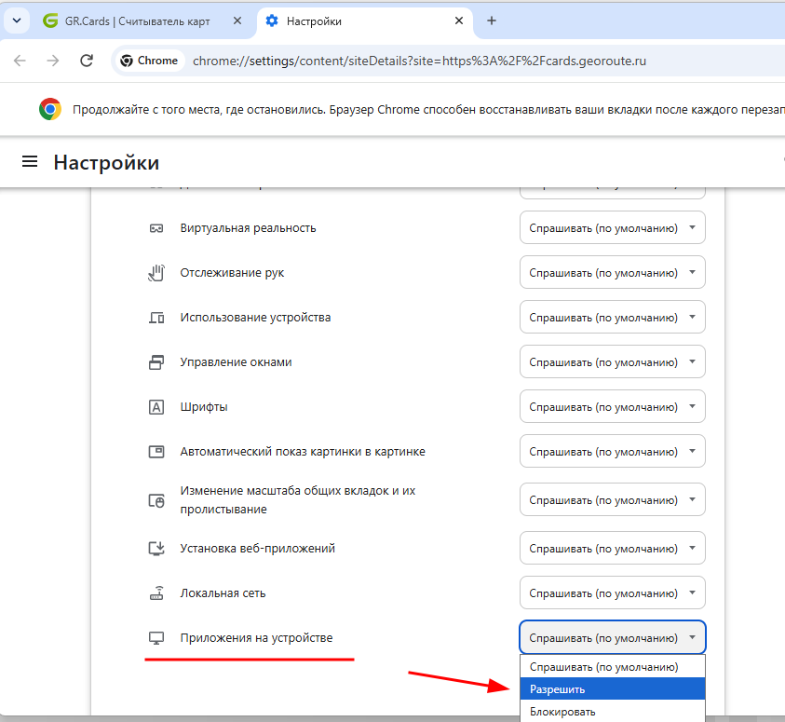
Task: Click the Локальная сеть label
Action: (x=223, y=593)
